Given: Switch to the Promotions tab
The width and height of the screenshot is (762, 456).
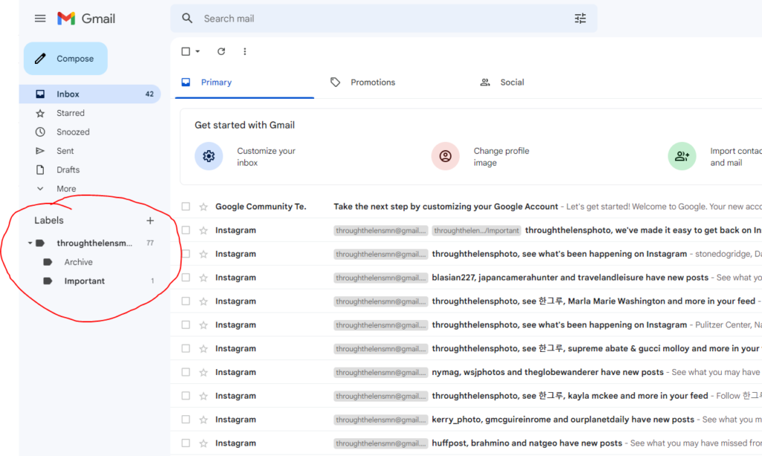Looking at the screenshot, I should click(372, 83).
